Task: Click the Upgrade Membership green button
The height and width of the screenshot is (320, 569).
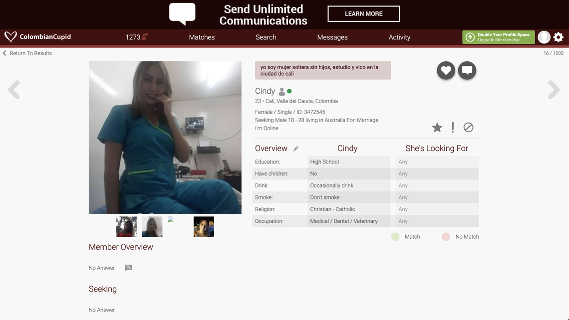Action: [498, 37]
